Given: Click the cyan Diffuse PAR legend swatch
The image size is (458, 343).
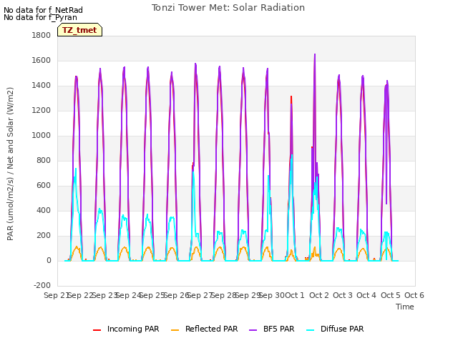Looking at the screenshot, I should coord(311,330).
